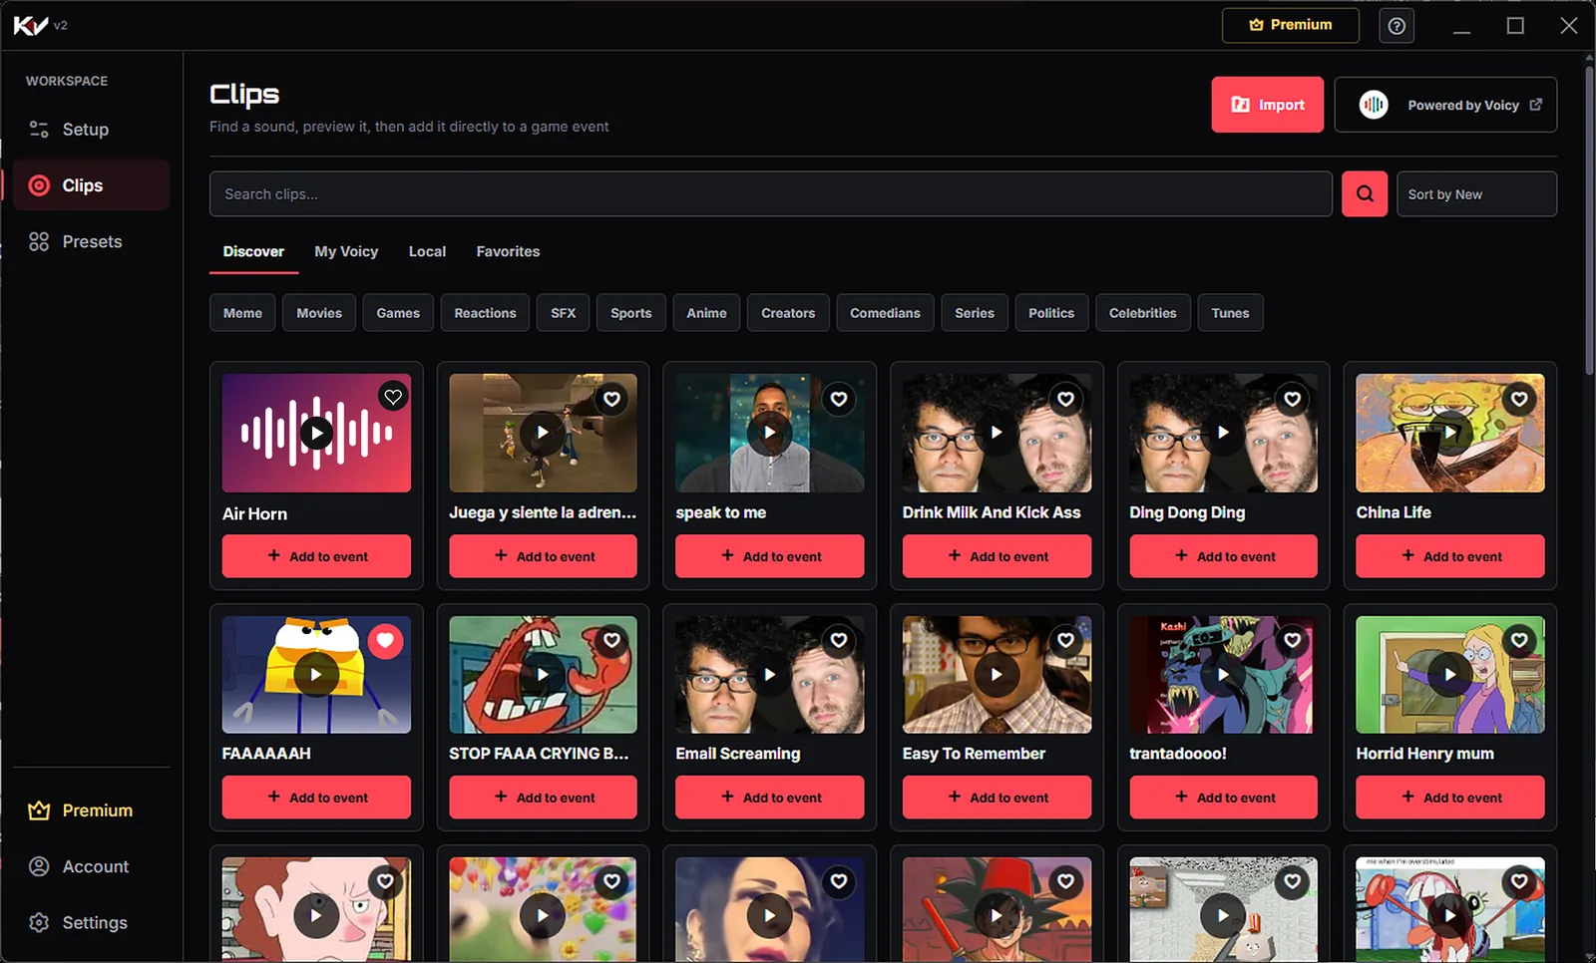
Task: Go to Account in the sidebar
Action: click(x=92, y=867)
